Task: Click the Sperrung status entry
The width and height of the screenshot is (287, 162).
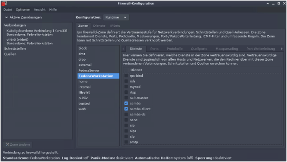Action: tap(213, 158)
